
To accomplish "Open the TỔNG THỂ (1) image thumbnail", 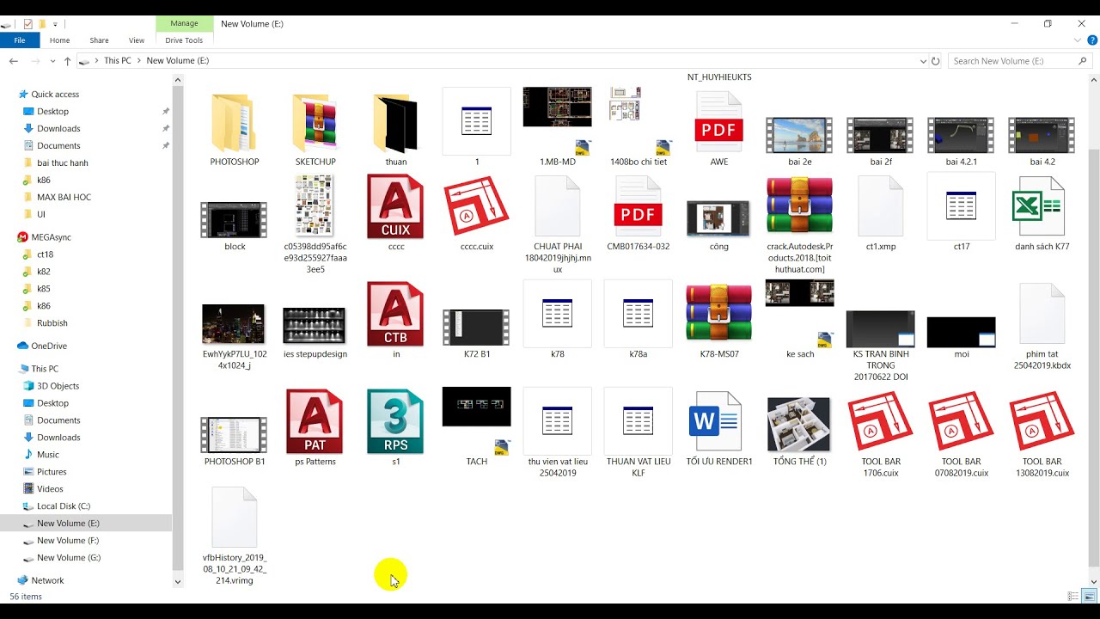I will [x=800, y=425].
